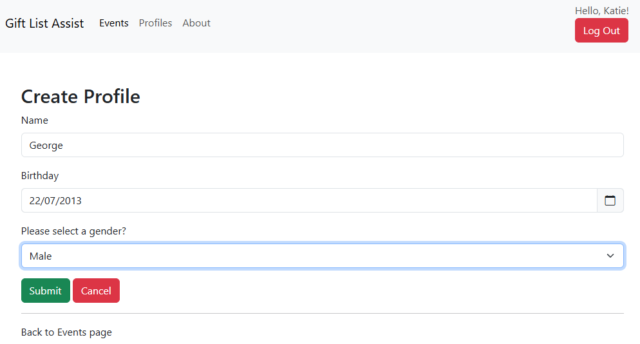
Task: Select the day segment of Birthday date
Action: click(x=35, y=200)
